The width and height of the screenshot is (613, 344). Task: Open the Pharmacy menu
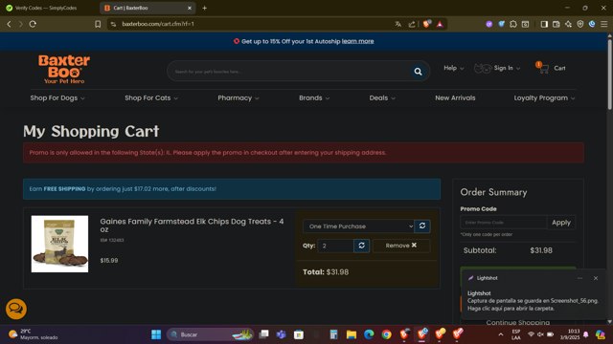(x=238, y=97)
